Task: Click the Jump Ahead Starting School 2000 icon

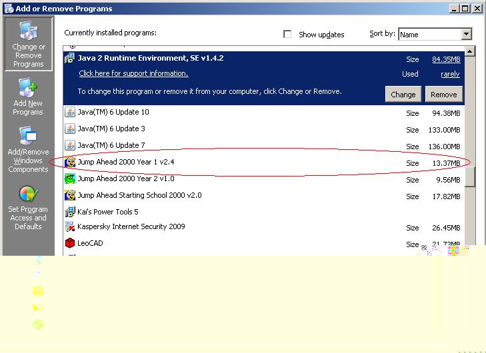Action: point(70,195)
